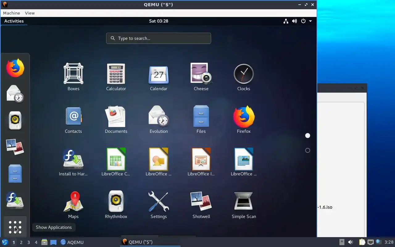Open the Sat 03:28 clock menu
395x247 pixels.
click(x=159, y=21)
